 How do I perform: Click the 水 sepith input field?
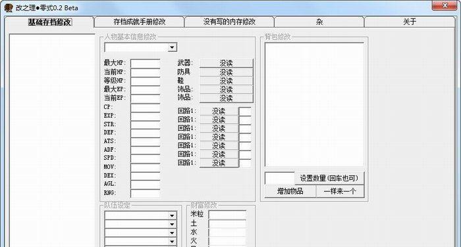click(227, 233)
